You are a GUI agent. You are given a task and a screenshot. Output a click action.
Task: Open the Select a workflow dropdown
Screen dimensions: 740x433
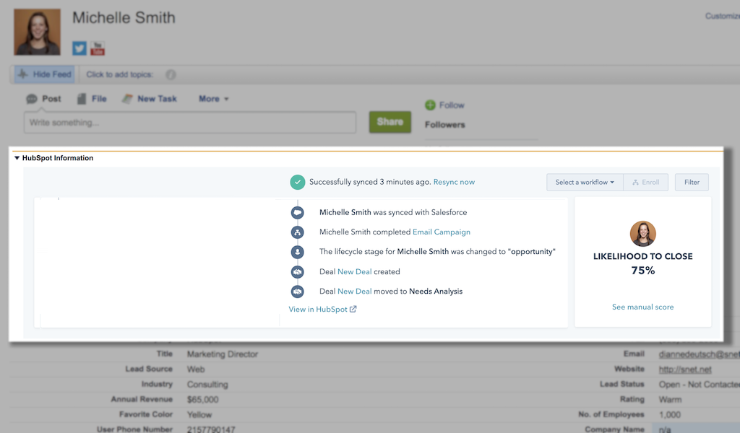[x=584, y=182]
